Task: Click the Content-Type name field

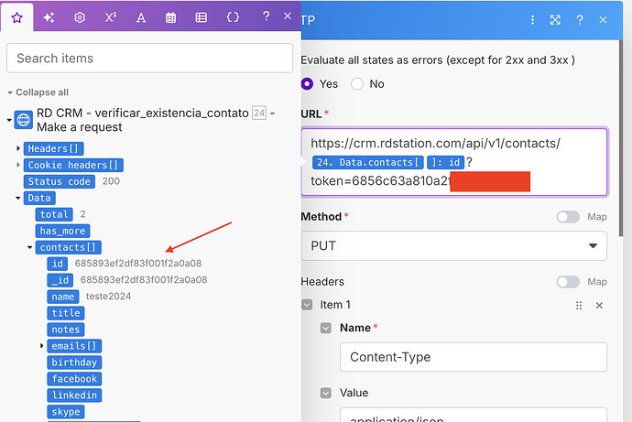Action: coord(474,357)
